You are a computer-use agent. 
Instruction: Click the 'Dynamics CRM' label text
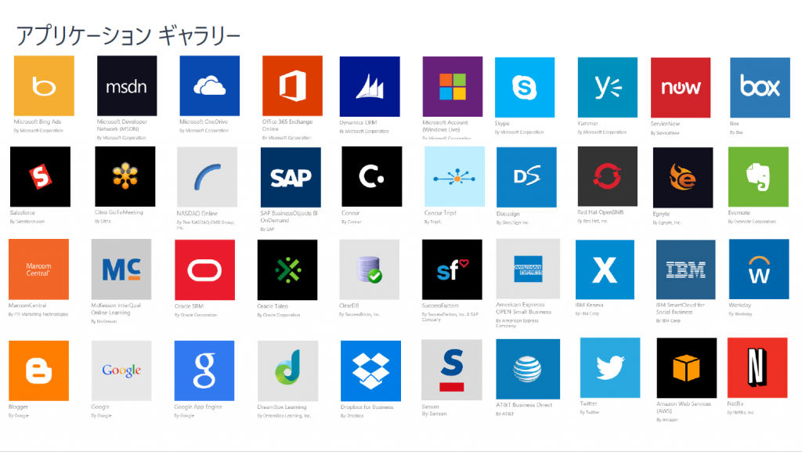point(358,123)
